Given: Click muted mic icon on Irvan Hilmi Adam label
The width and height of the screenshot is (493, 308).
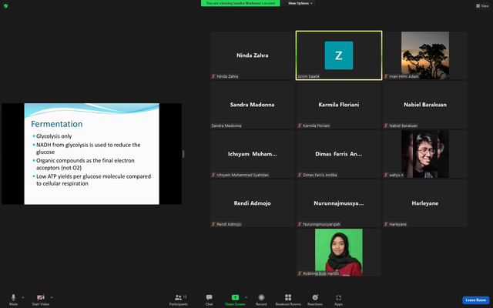Looking at the screenshot, I should click(x=386, y=76).
